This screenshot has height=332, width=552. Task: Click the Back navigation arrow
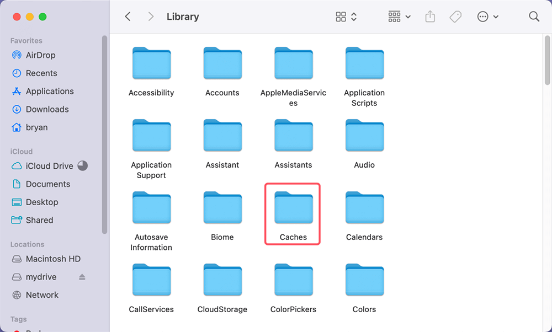click(128, 17)
